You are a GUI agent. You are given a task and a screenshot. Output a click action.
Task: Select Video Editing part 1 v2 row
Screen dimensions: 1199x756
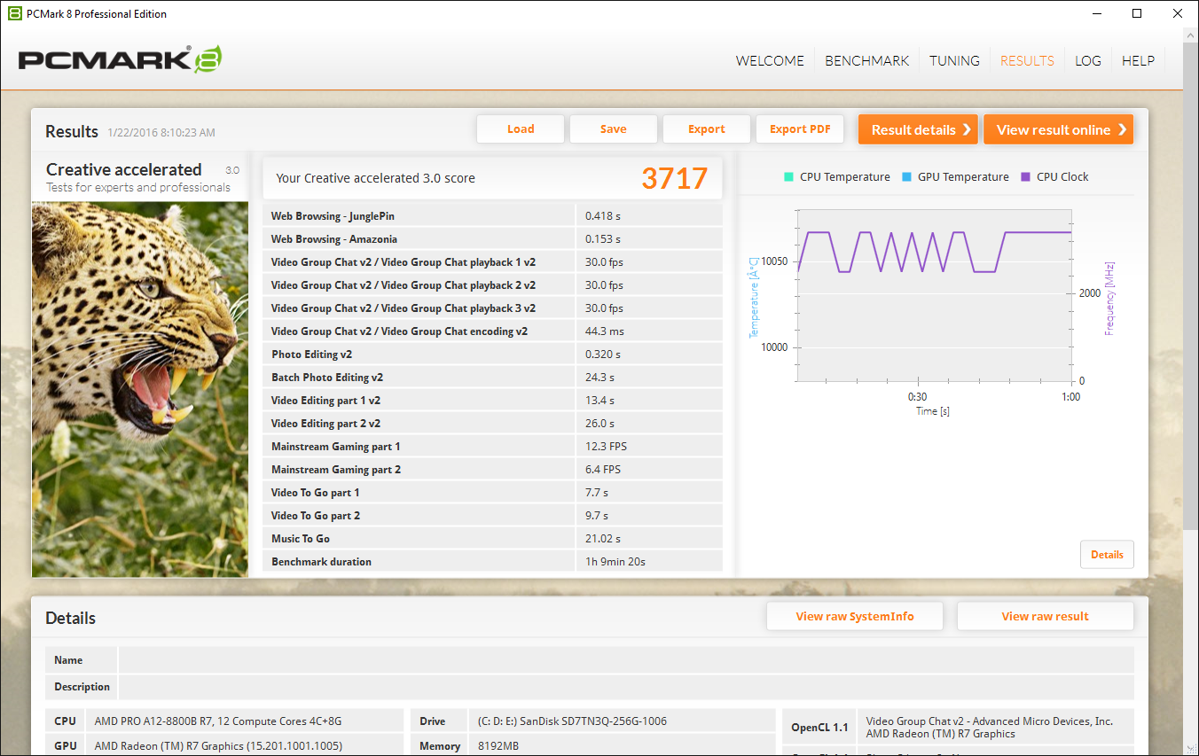tap(493, 400)
